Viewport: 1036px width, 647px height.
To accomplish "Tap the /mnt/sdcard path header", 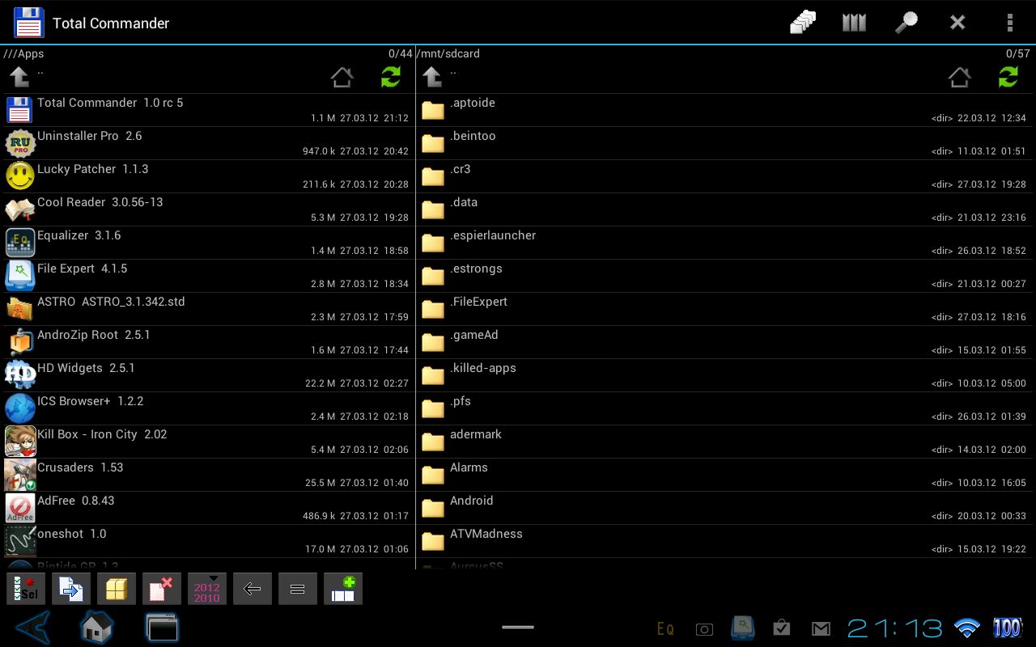I will [448, 53].
